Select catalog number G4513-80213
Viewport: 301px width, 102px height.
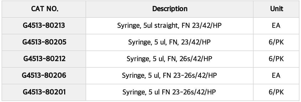[x=44, y=25]
